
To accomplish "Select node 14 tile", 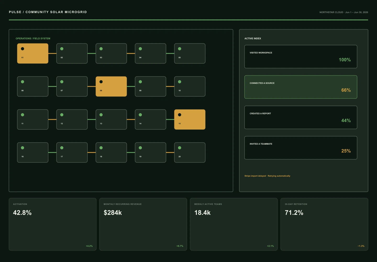I will 151,119.
